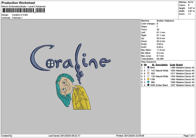This screenshot has height=138, width=196.
Task: Click the stitch count 2844 in stop 1
Action: coord(152,68)
